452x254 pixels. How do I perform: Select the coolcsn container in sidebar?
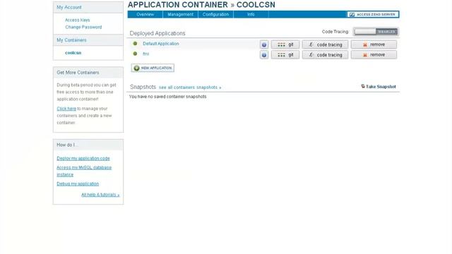coord(73,53)
